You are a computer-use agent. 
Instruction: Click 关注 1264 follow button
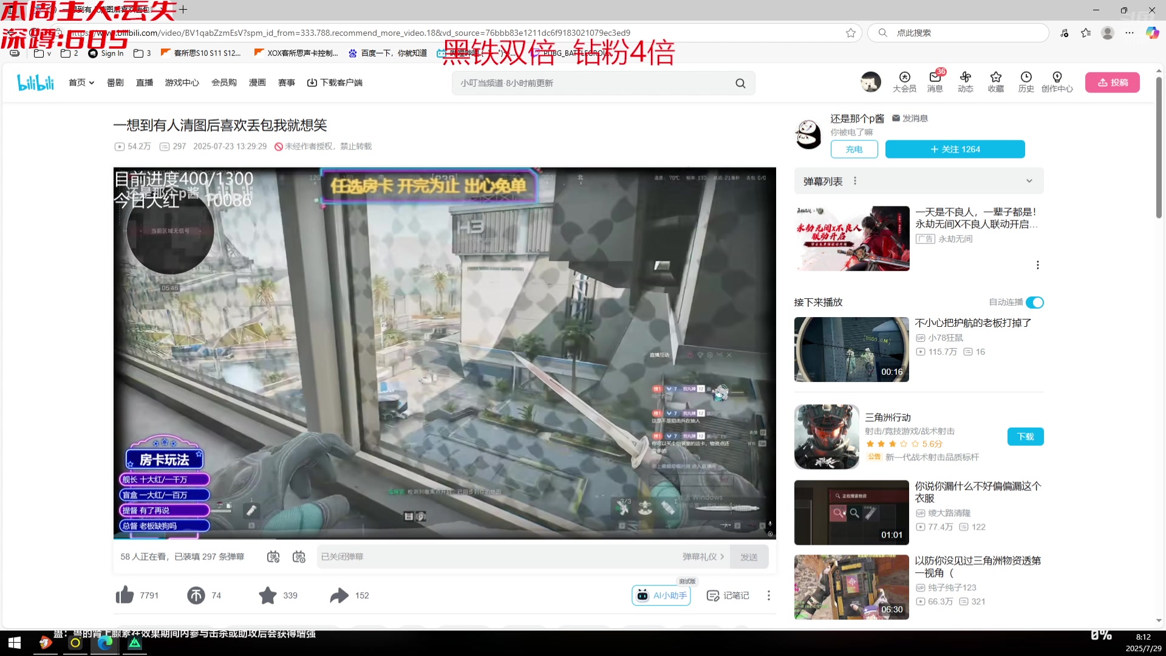tap(955, 149)
